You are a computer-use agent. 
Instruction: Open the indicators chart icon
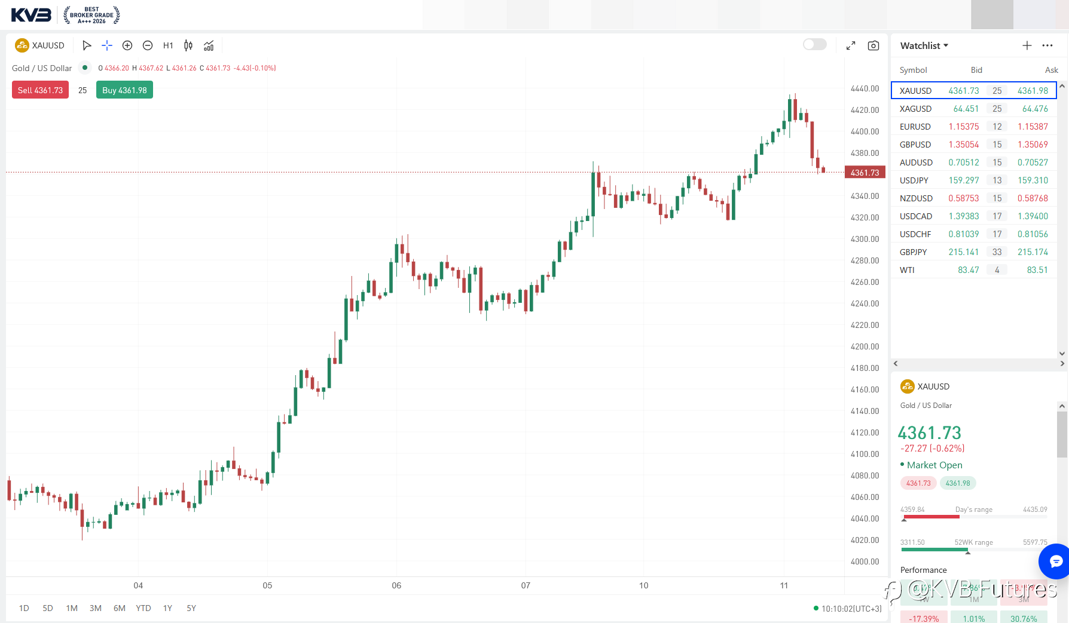(209, 45)
